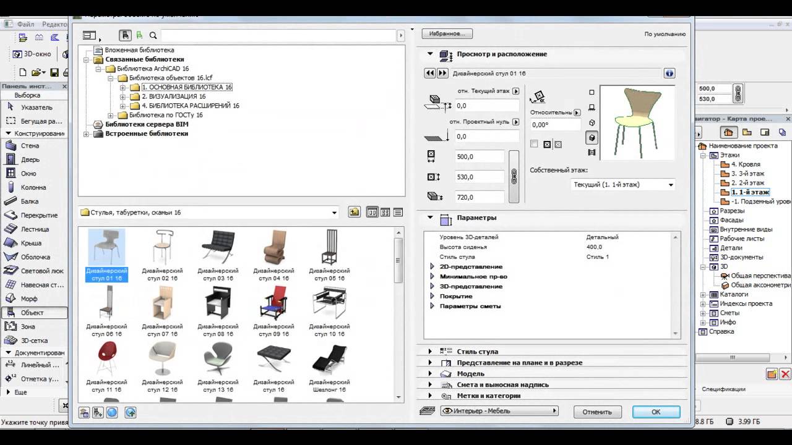The width and height of the screenshot is (792, 445).
Task: Select 2D plan preview mode square icon
Action: [592, 92]
